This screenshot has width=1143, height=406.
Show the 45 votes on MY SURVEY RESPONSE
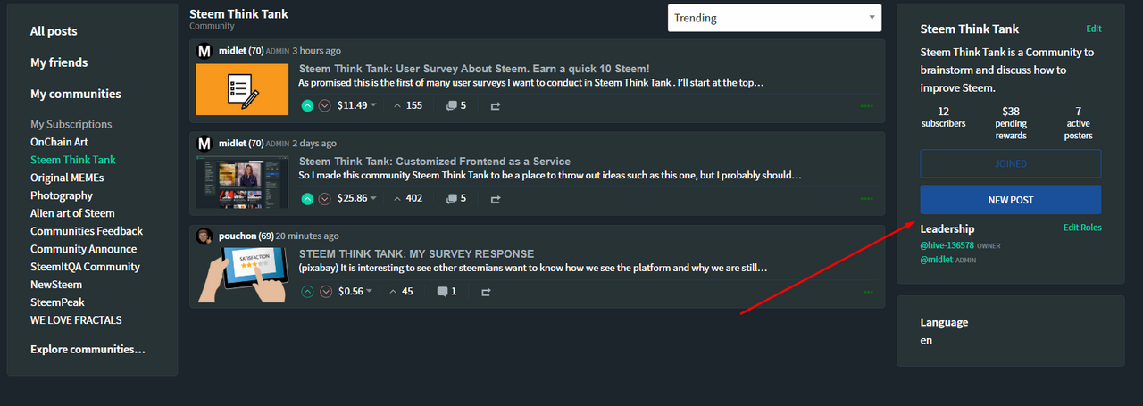pos(402,291)
